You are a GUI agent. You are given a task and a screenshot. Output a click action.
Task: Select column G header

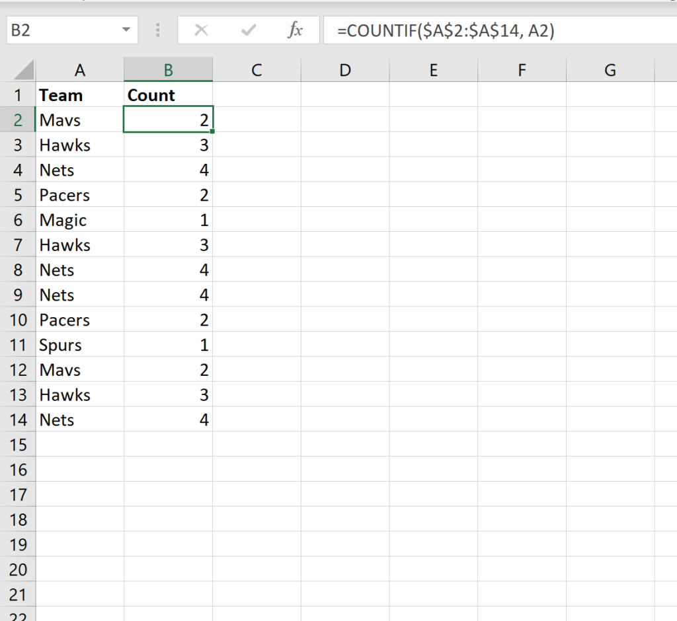tap(610, 69)
